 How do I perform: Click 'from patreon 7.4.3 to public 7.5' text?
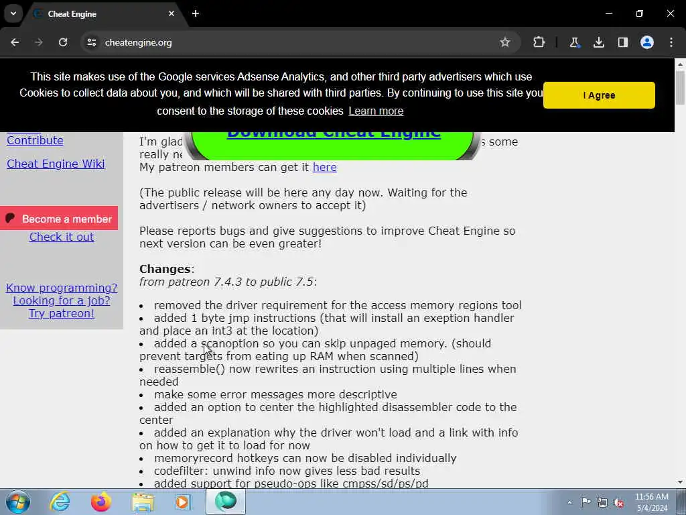(226, 282)
